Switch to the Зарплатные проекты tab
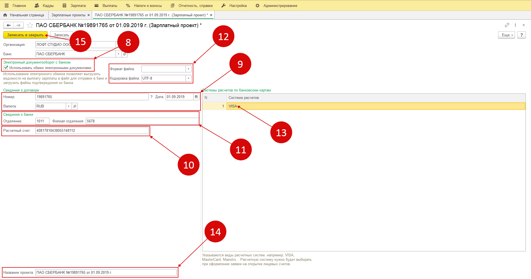Viewport: 531px width, 279px height. [68, 15]
